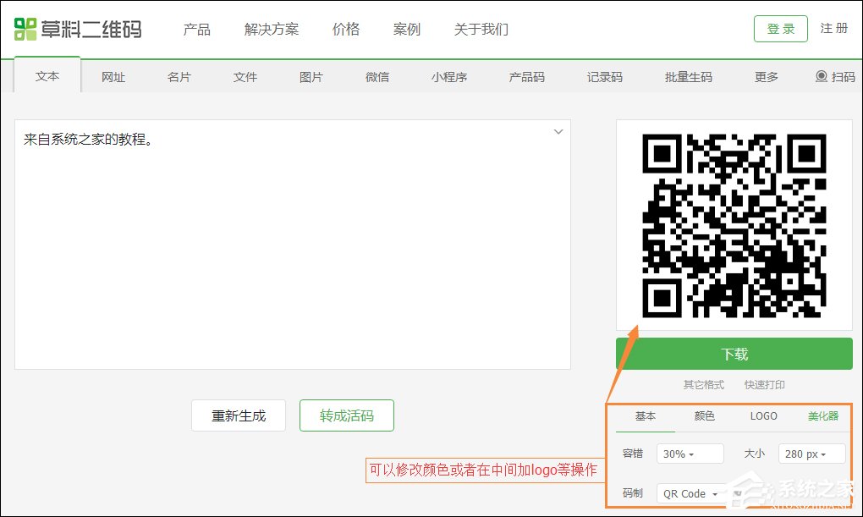The image size is (863, 517).
Task: Collapse the text area using its chevron
Action: [558, 132]
